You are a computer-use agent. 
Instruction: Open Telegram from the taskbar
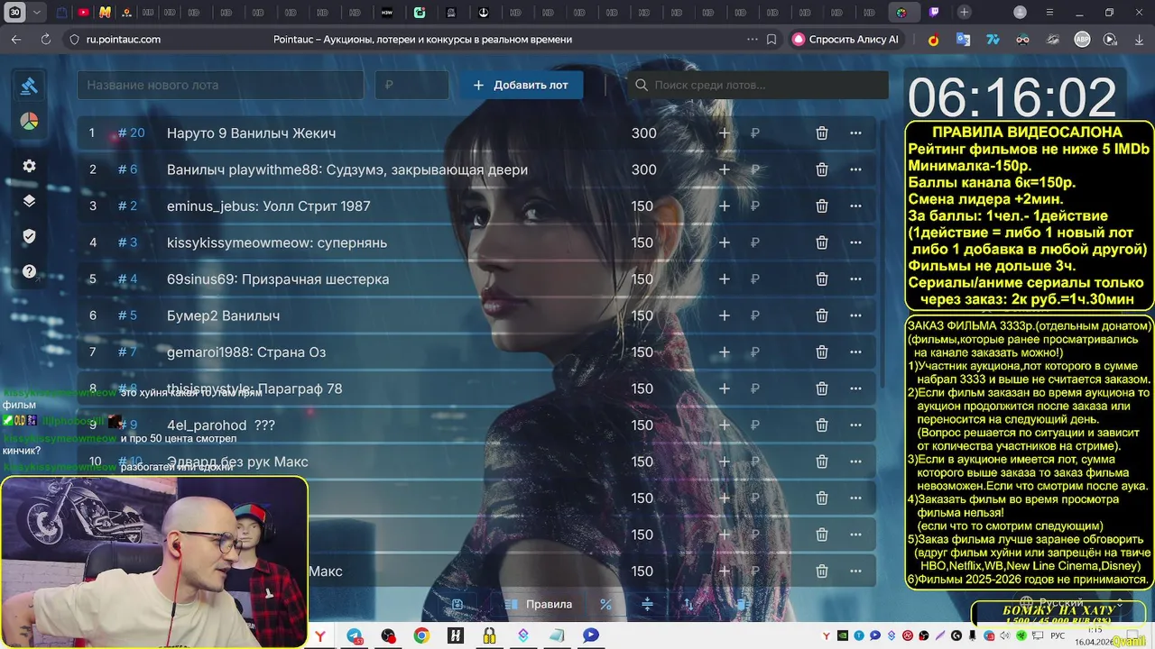pos(355,635)
